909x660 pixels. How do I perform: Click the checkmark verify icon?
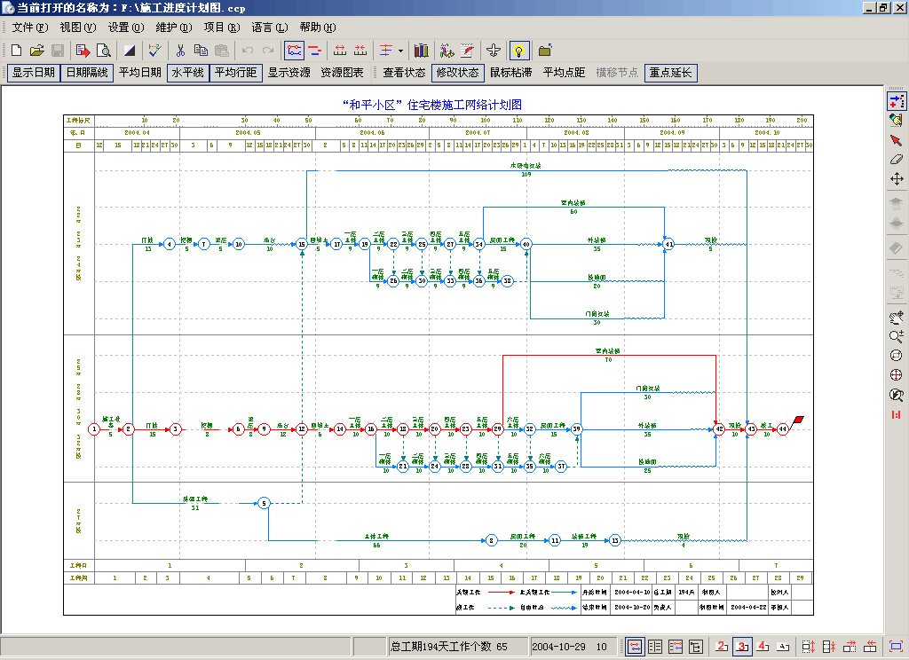pos(154,51)
